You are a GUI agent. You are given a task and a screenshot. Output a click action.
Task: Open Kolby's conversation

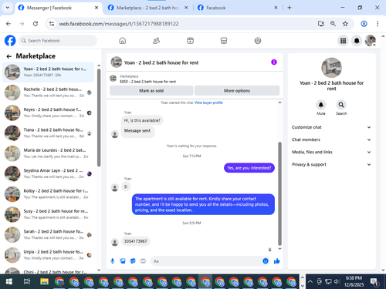(48, 193)
